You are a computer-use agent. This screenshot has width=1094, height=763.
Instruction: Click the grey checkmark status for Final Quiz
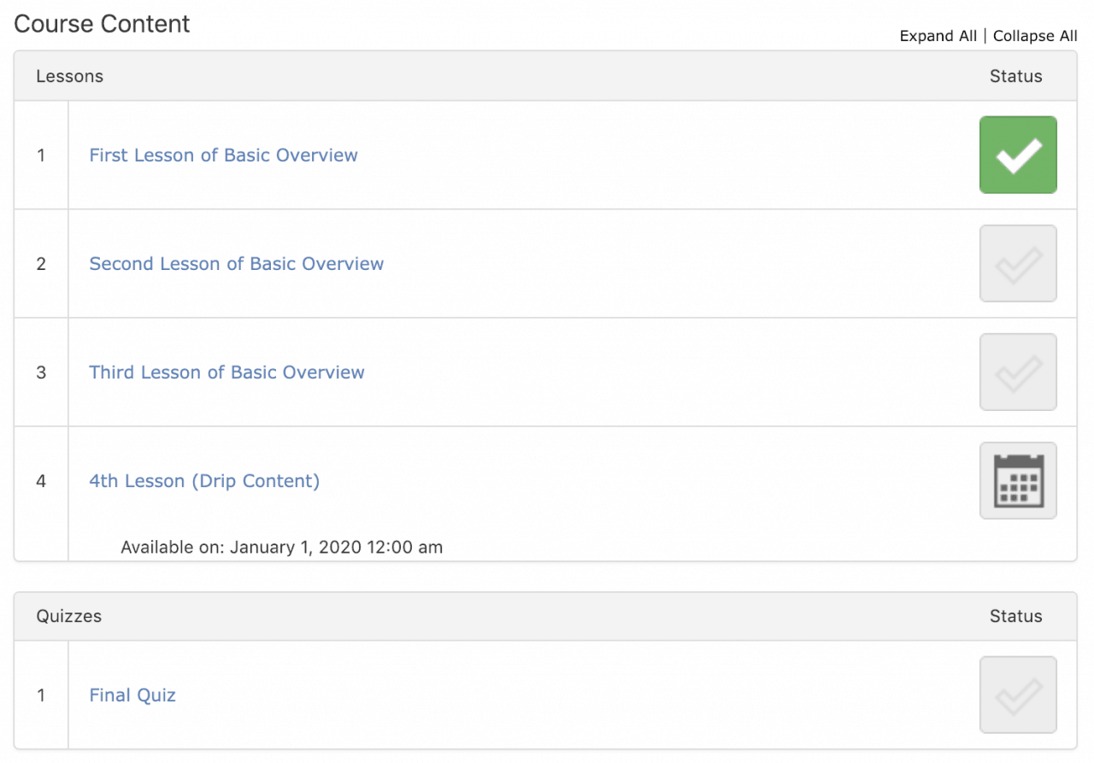[x=1018, y=695]
